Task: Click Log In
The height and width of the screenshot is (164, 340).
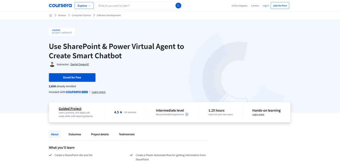Action: tap(266, 6)
